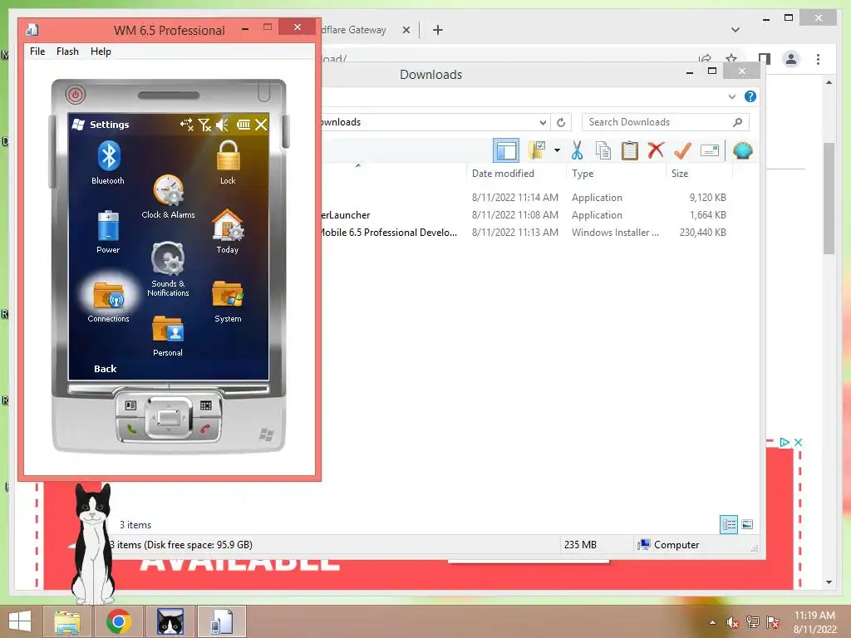851x638 pixels.
Task: Click the red X Delete icon
Action: (x=656, y=150)
